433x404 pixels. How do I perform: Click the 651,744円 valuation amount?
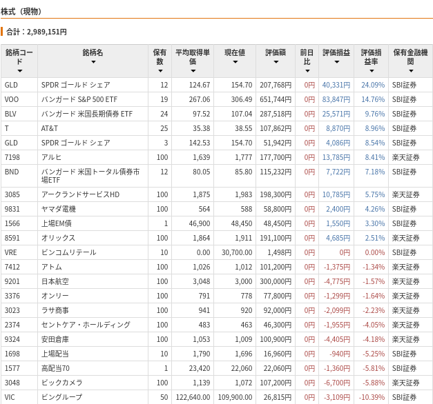point(276,99)
